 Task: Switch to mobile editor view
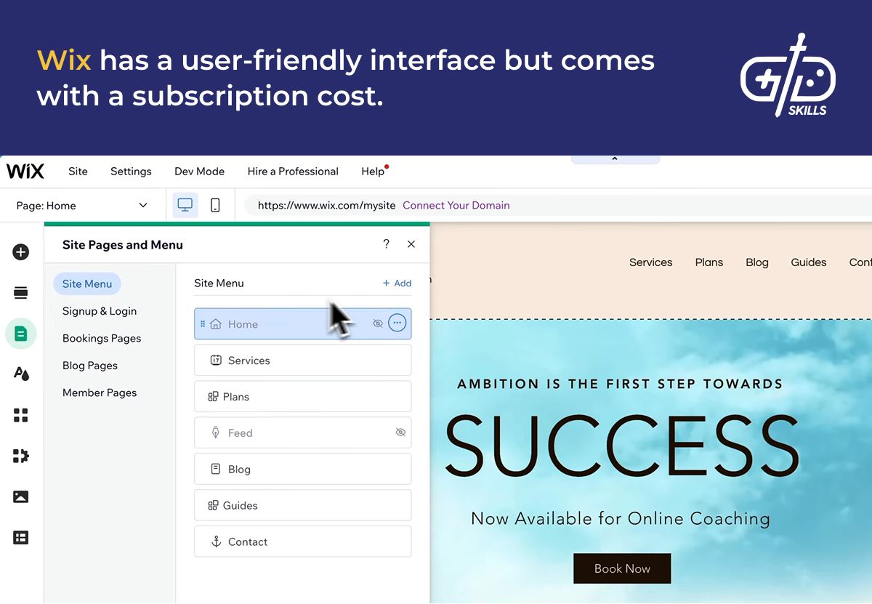[215, 205]
